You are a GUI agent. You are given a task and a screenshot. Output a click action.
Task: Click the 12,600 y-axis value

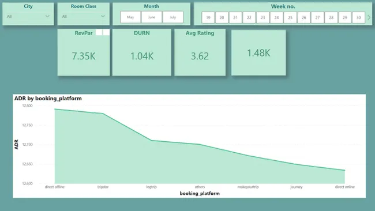point(27,183)
